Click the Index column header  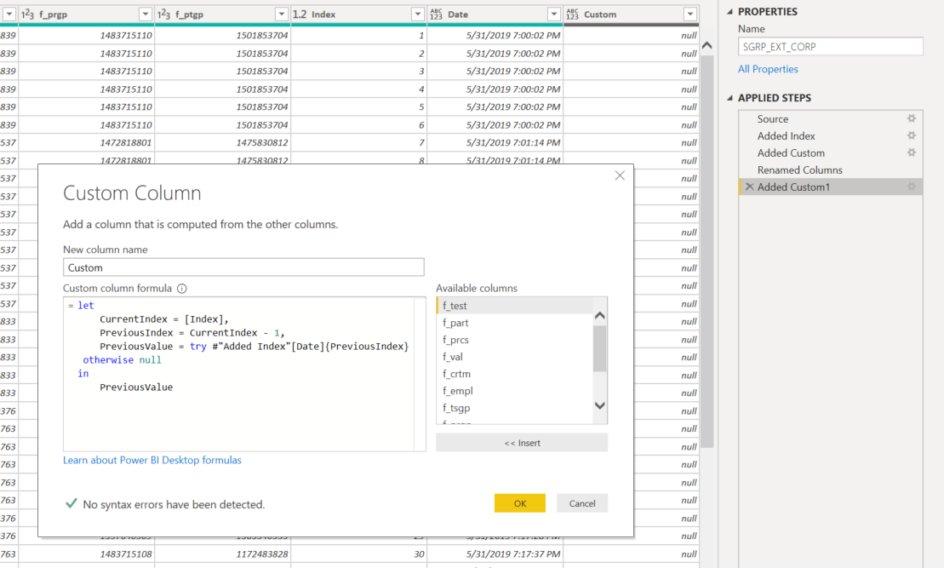[358, 14]
